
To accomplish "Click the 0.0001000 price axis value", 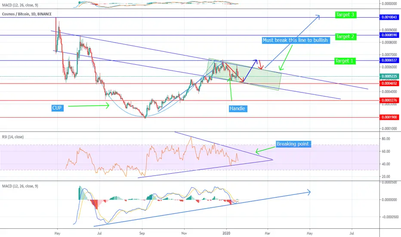I will (389, 128).
